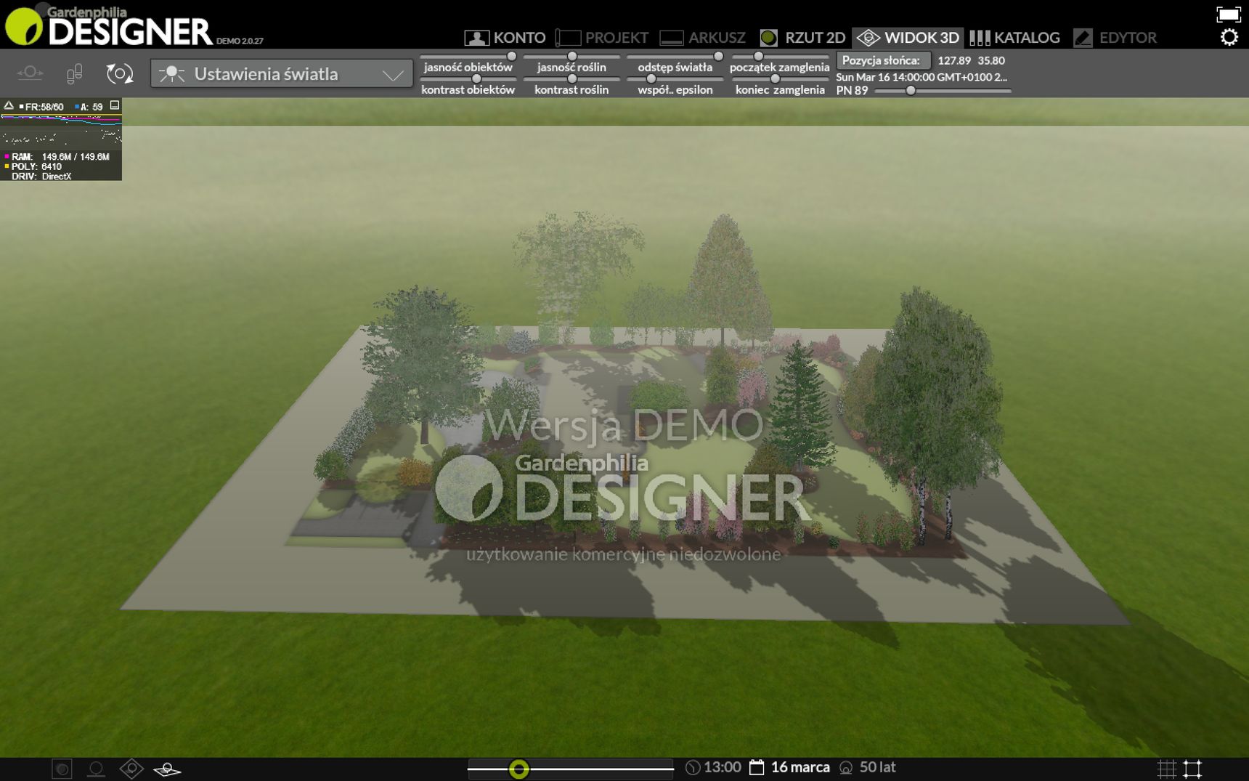Select the orbit camera mode icon
This screenshot has width=1249, height=781.
click(x=30, y=73)
